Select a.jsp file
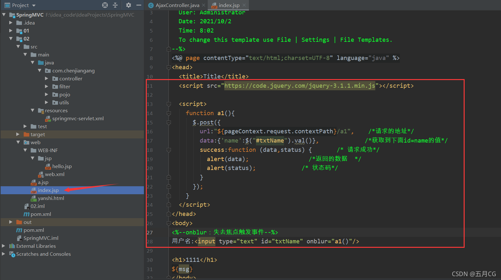Viewport: 501px width, 280px height. coord(43,182)
